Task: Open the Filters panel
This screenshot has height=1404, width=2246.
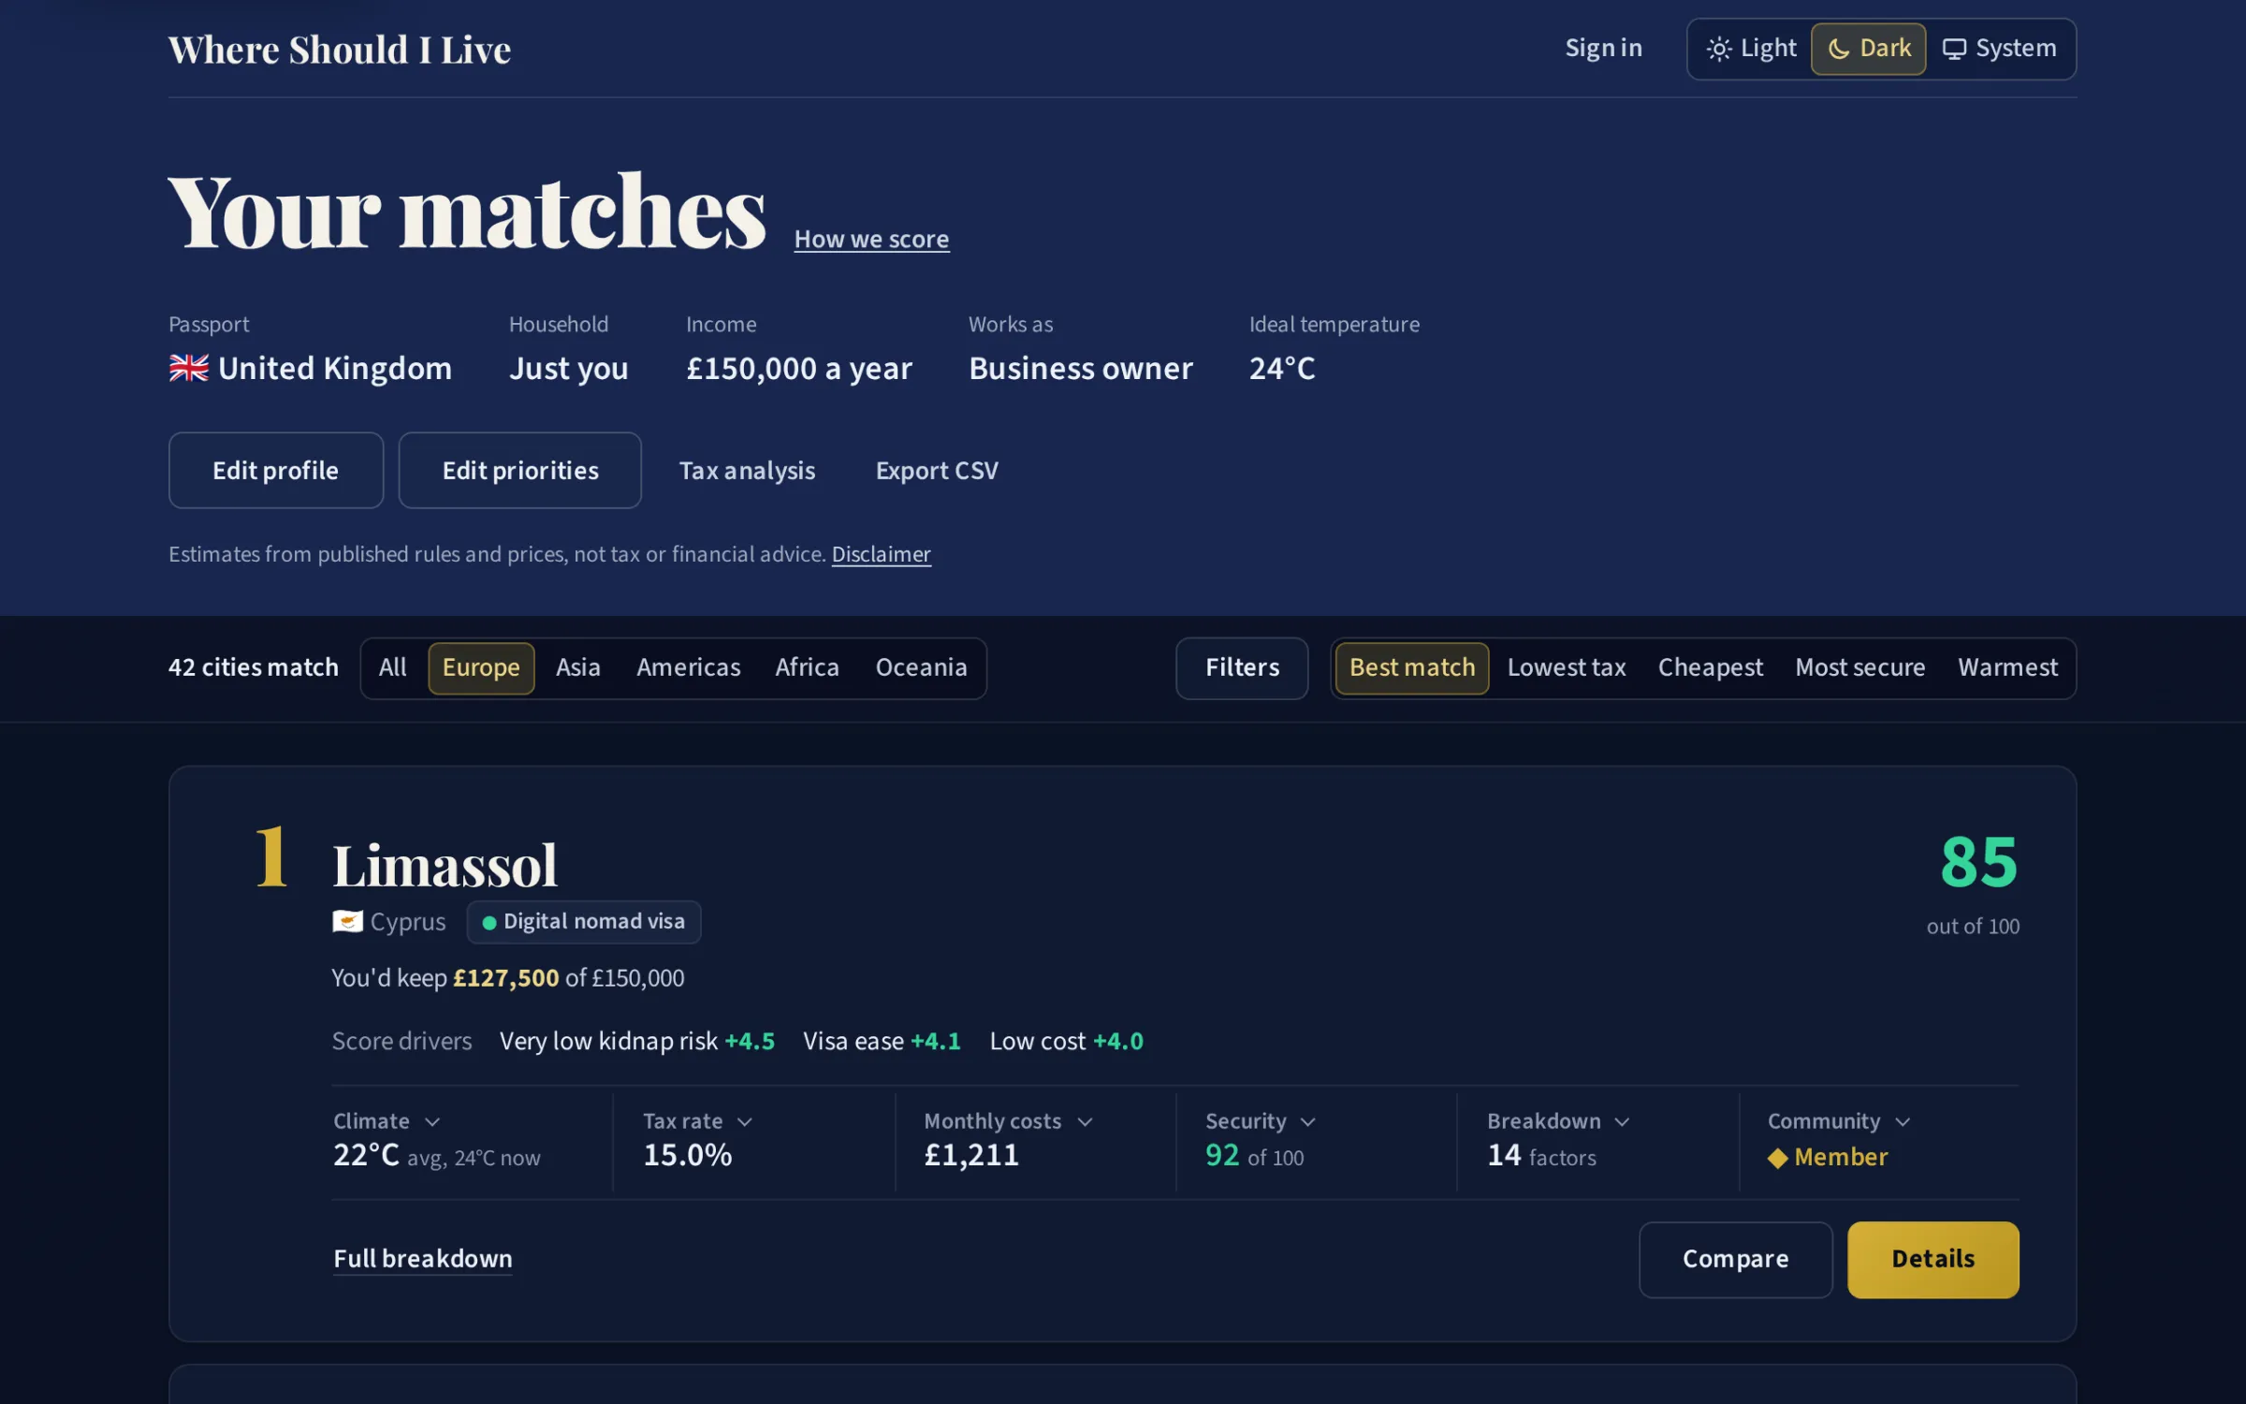Action: click(1242, 667)
